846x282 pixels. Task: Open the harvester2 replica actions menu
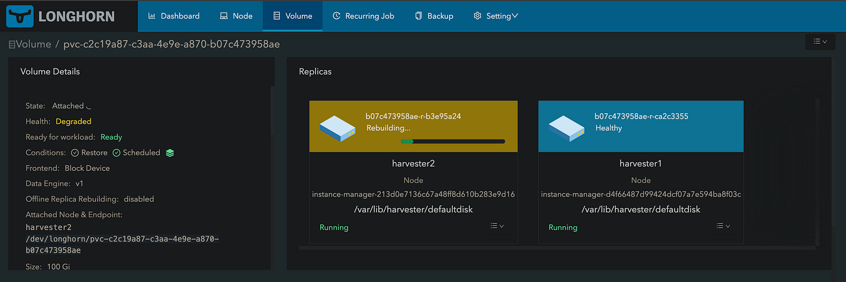tap(497, 226)
